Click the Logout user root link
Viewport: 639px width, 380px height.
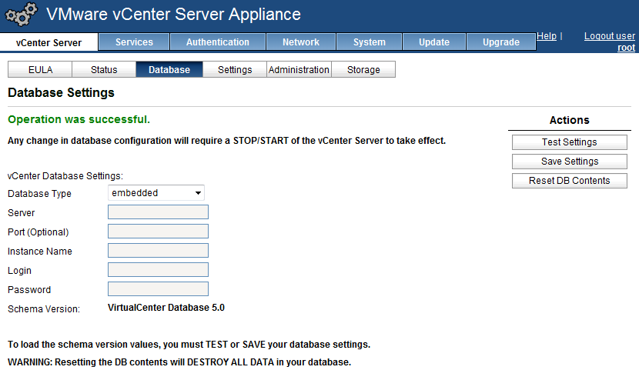[610, 42]
